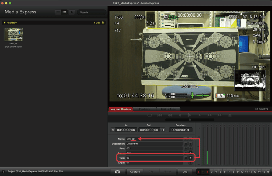Show favorites with the star button
The height and width of the screenshot is (176, 272).
[x=72, y=12]
